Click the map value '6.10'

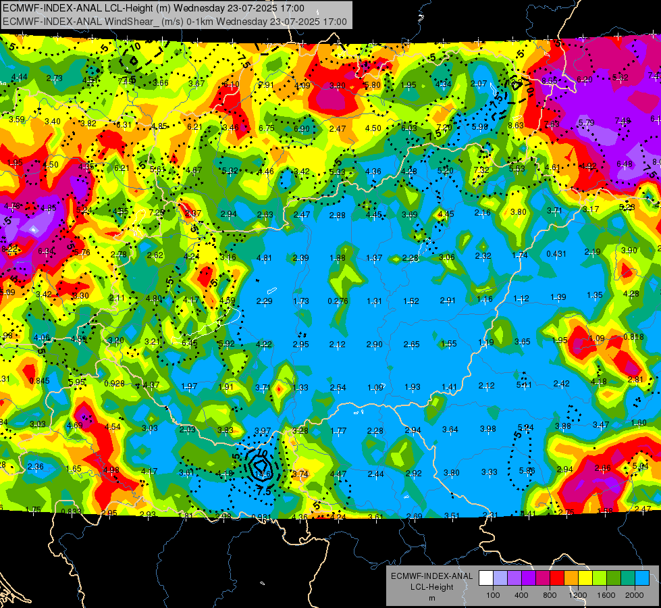click(x=232, y=84)
